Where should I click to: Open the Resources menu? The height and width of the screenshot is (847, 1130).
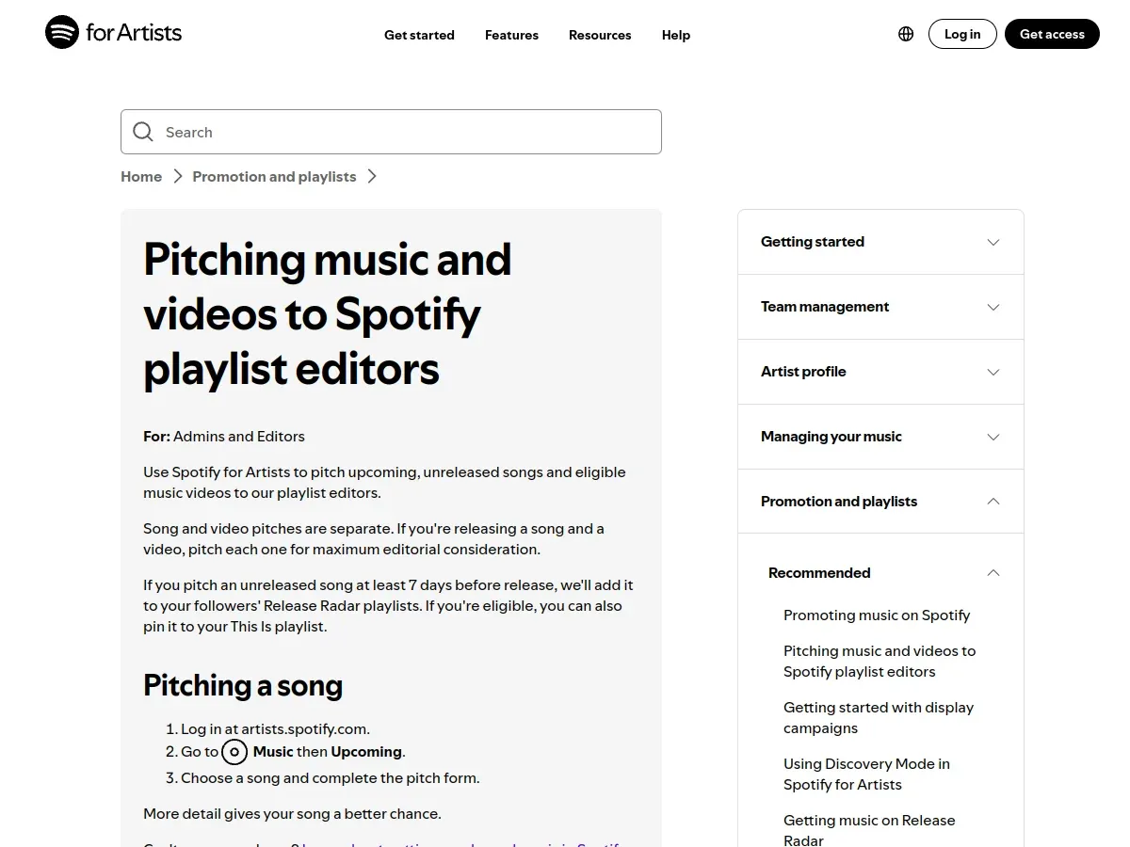pyautogui.click(x=600, y=35)
